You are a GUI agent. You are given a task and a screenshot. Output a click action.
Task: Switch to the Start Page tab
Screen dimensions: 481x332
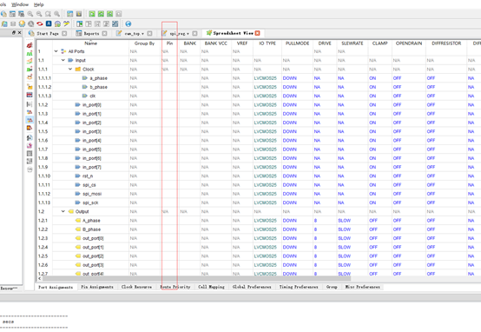pos(48,34)
